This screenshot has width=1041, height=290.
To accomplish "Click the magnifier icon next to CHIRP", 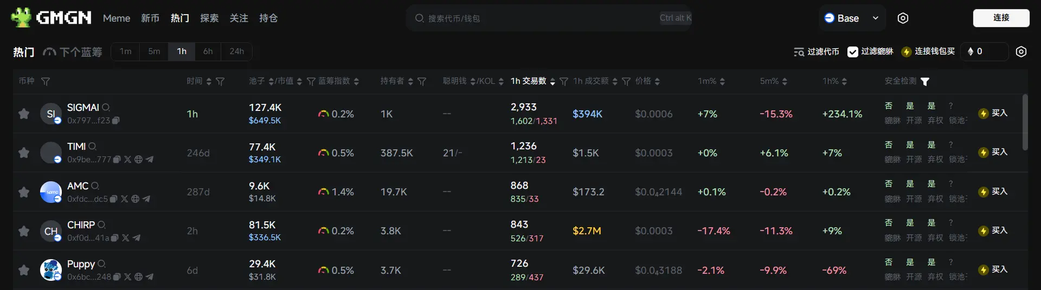I will (x=102, y=225).
